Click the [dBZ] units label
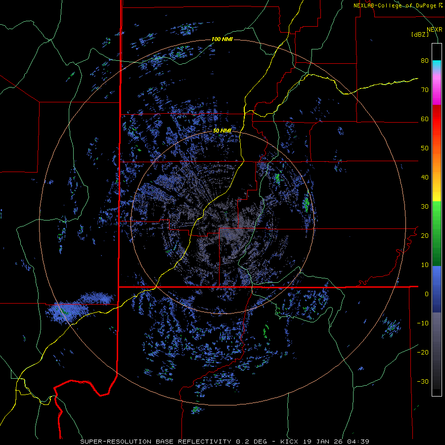 click(420, 35)
